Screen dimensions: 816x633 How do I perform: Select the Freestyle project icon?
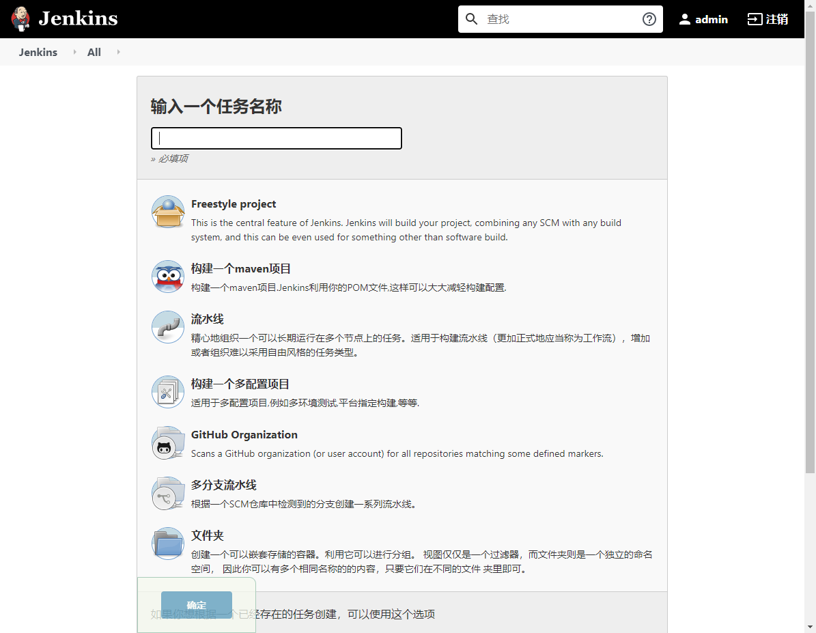(x=168, y=212)
